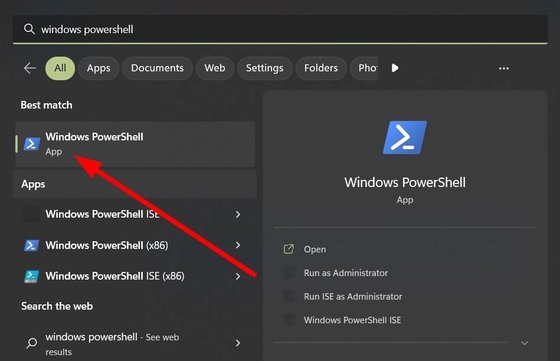Screen dimensions: 560x361
Task: Expand the Windows PowerShell ISE result chevron
Action: click(x=238, y=214)
